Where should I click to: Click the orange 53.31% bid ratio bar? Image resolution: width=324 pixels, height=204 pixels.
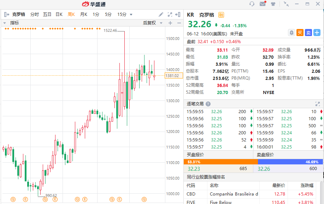[221, 162]
